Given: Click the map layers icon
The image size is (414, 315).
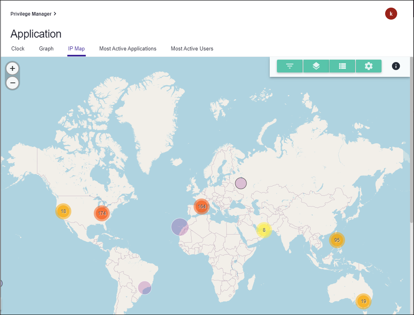Looking at the screenshot, I should (316, 66).
